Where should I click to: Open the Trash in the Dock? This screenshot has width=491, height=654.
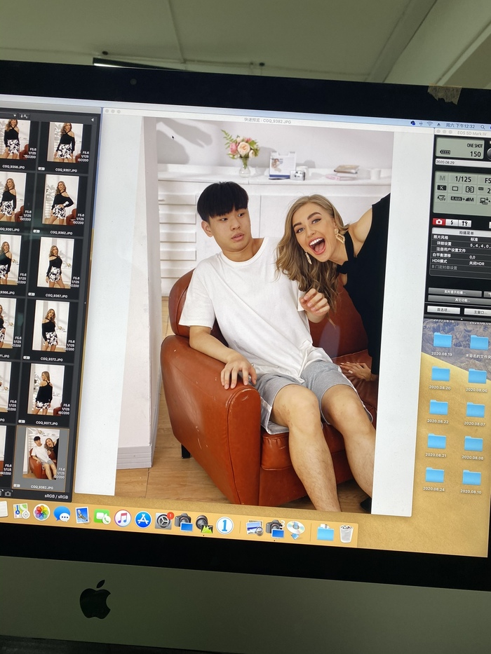pos(346,534)
